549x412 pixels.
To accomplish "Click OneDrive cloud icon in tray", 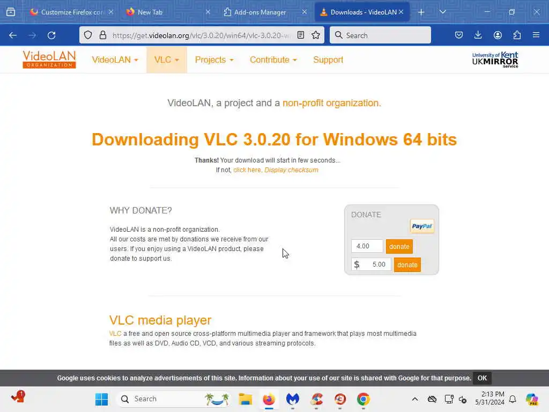I will [432, 399].
